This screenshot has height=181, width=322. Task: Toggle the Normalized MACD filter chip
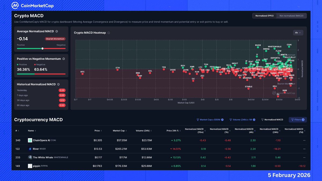pyautogui.click(x=272, y=120)
